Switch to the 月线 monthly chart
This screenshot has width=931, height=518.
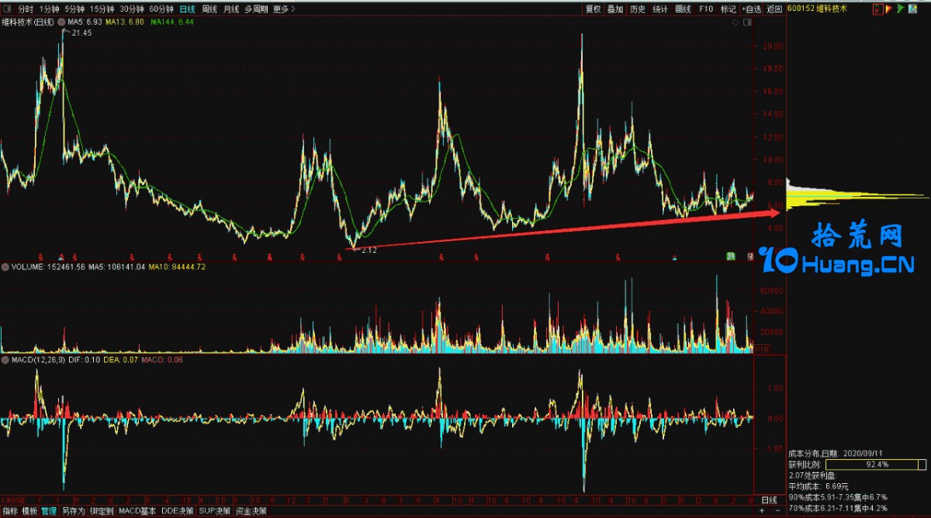pos(231,9)
